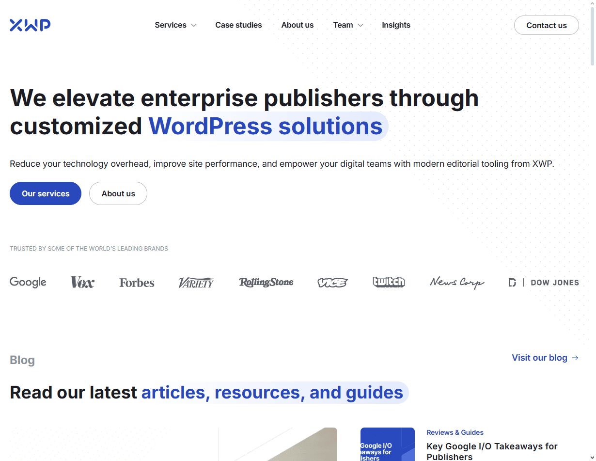Expand the Team menu chevron
This screenshot has width=596, height=461.
point(361,25)
